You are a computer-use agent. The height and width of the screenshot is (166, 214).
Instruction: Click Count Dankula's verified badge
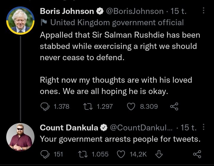pos(104,128)
